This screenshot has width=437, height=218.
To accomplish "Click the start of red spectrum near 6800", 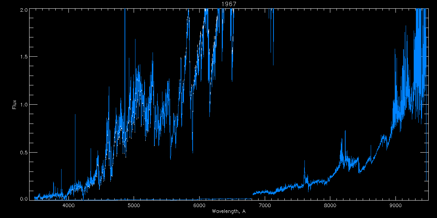I will pyautogui.click(x=254, y=192).
